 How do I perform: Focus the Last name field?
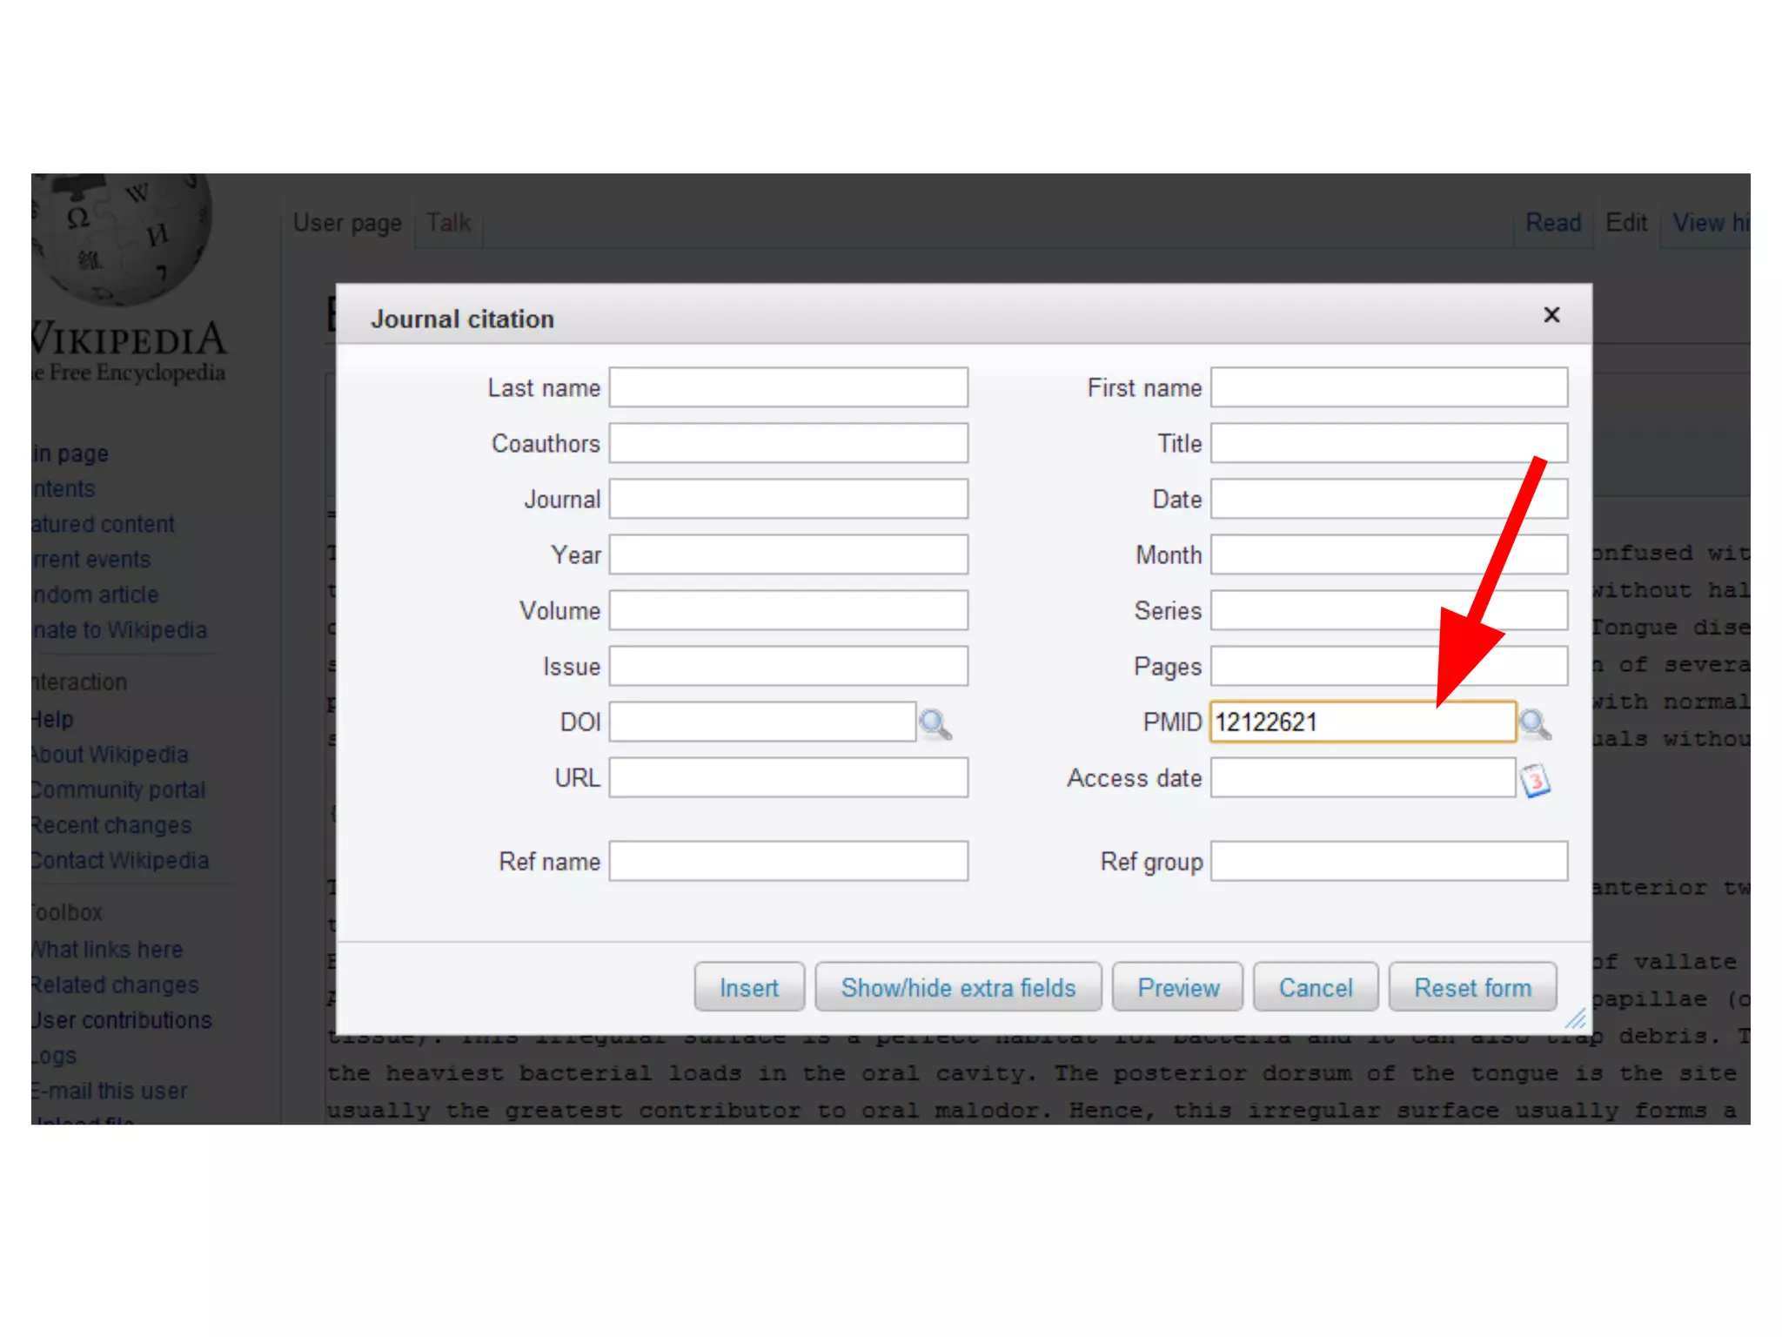788,387
